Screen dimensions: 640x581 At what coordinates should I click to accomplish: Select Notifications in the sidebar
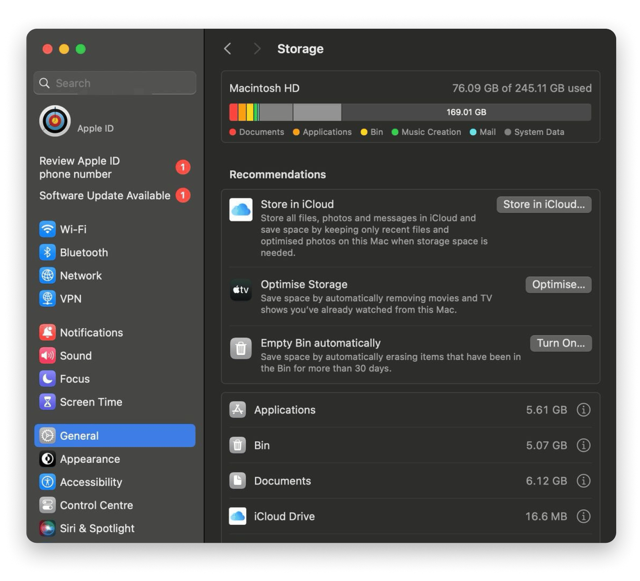point(114,332)
